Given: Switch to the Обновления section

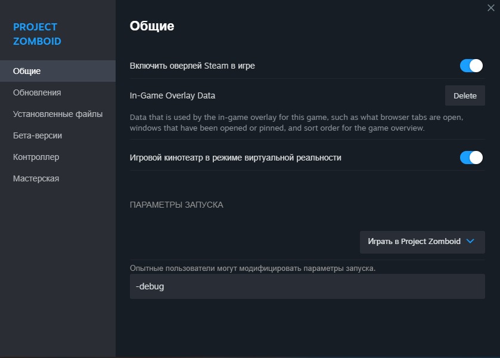Looking at the screenshot, I should point(37,92).
